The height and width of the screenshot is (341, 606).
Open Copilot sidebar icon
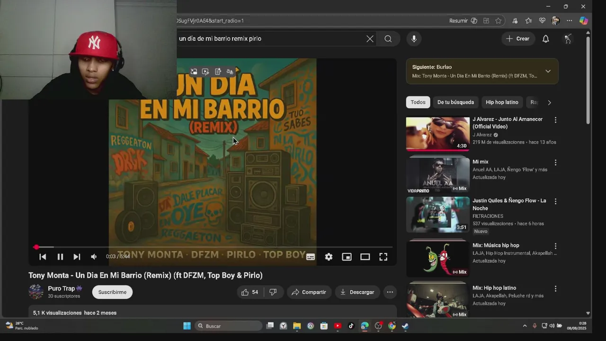(584, 21)
